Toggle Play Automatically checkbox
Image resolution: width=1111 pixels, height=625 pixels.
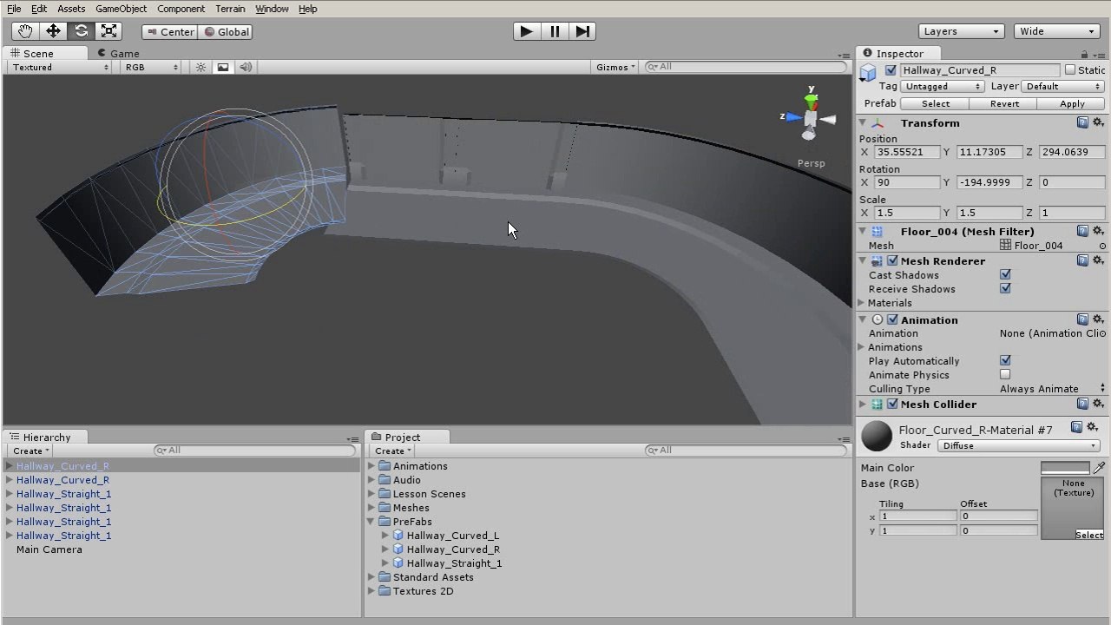pyautogui.click(x=1005, y=360)
